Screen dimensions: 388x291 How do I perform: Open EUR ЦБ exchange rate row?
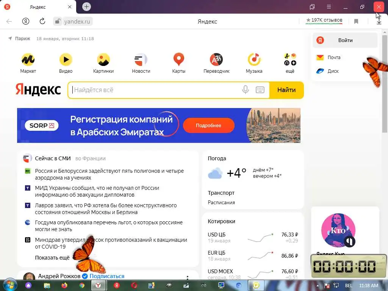pyautogui.click(x=253, y=256)
